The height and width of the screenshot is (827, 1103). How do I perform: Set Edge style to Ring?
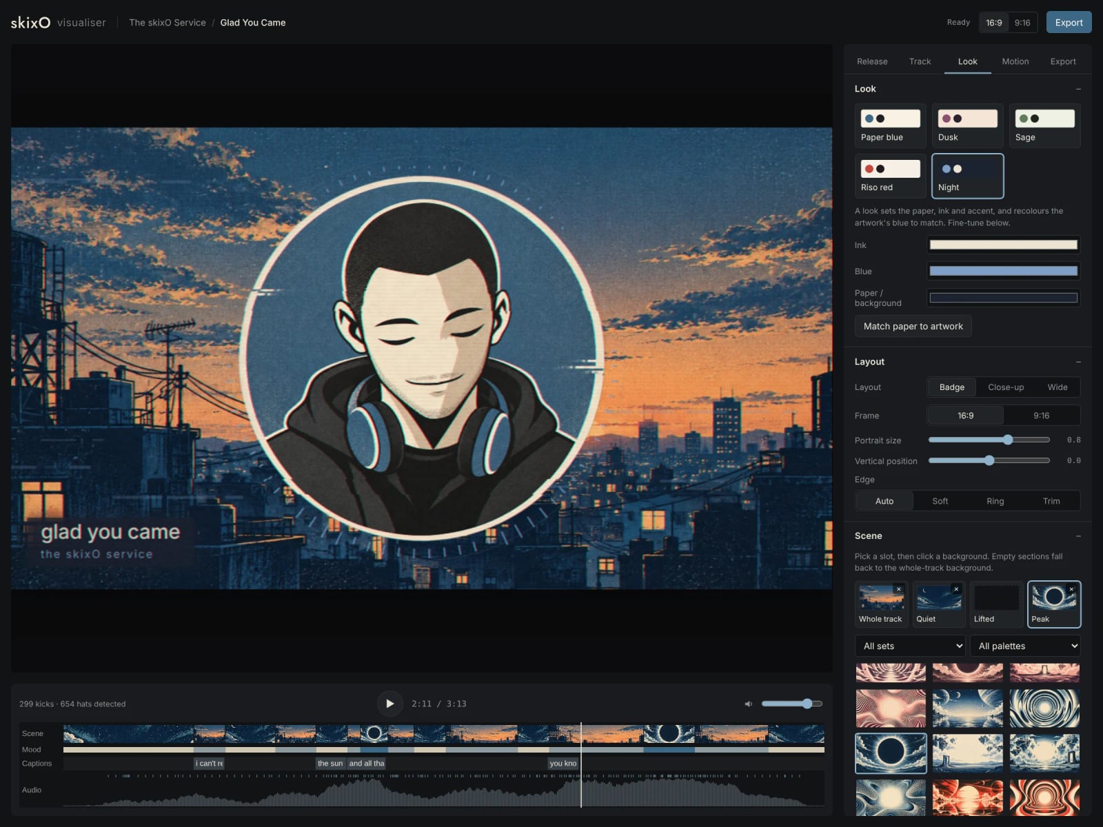(x=995, y=501)
